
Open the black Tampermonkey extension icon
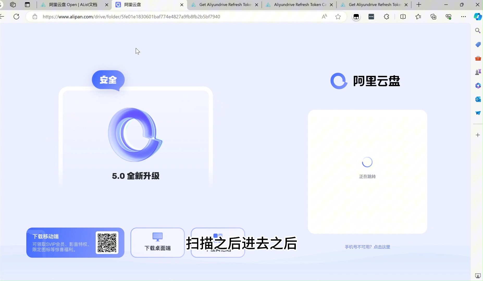[356, 17]
